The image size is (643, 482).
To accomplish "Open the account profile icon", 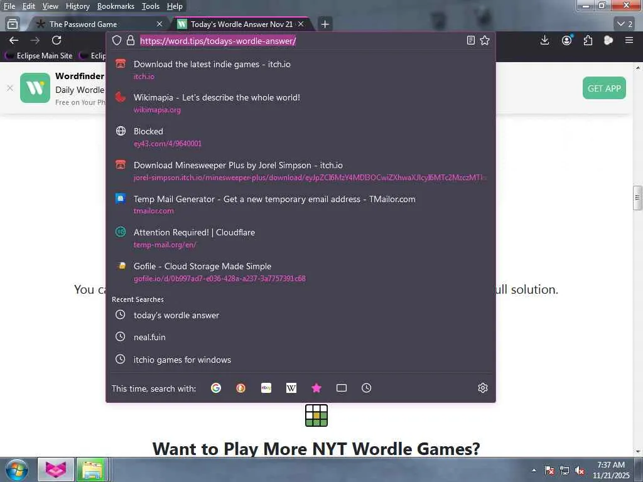I will (x=567, y=40).
